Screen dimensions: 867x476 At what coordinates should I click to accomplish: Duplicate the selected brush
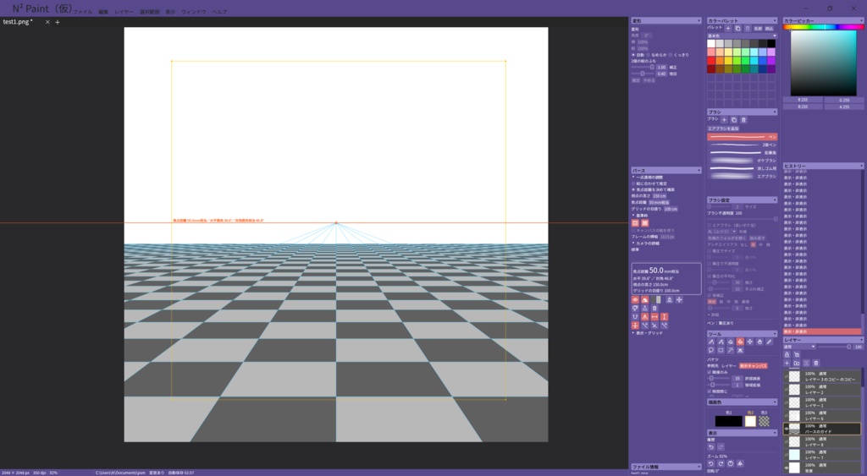[x=734, y=120]
